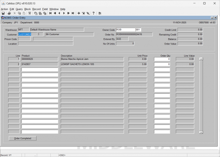Click the Delete Record toolbar icon
220x157 pixels.
[83, 13]
